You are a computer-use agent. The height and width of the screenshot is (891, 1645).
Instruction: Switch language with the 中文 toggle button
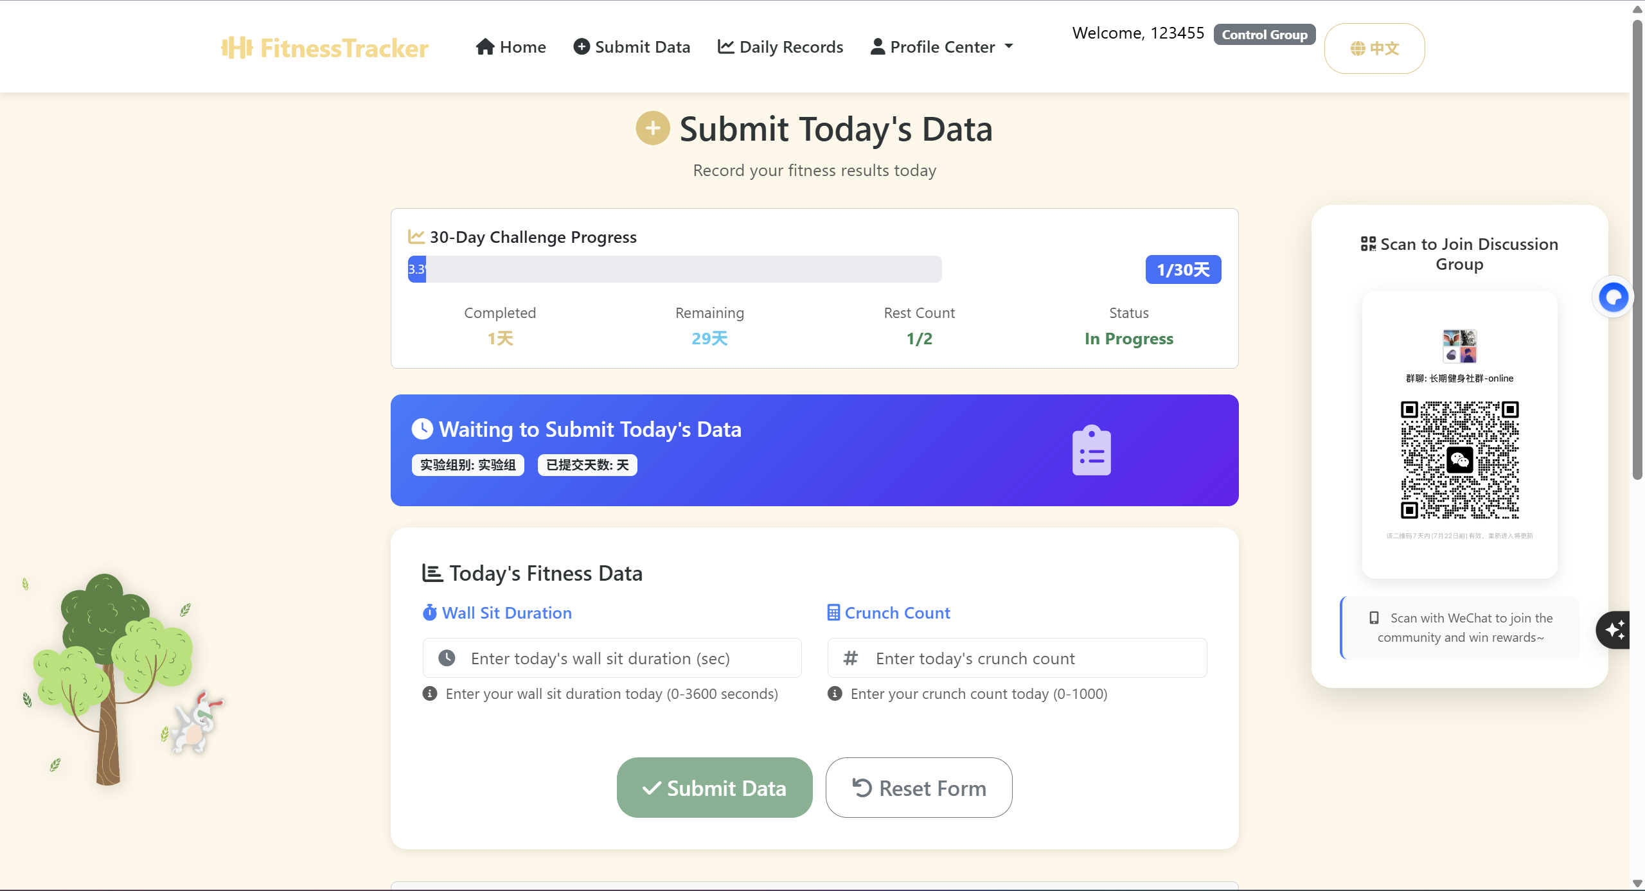tap(1374, 48)
